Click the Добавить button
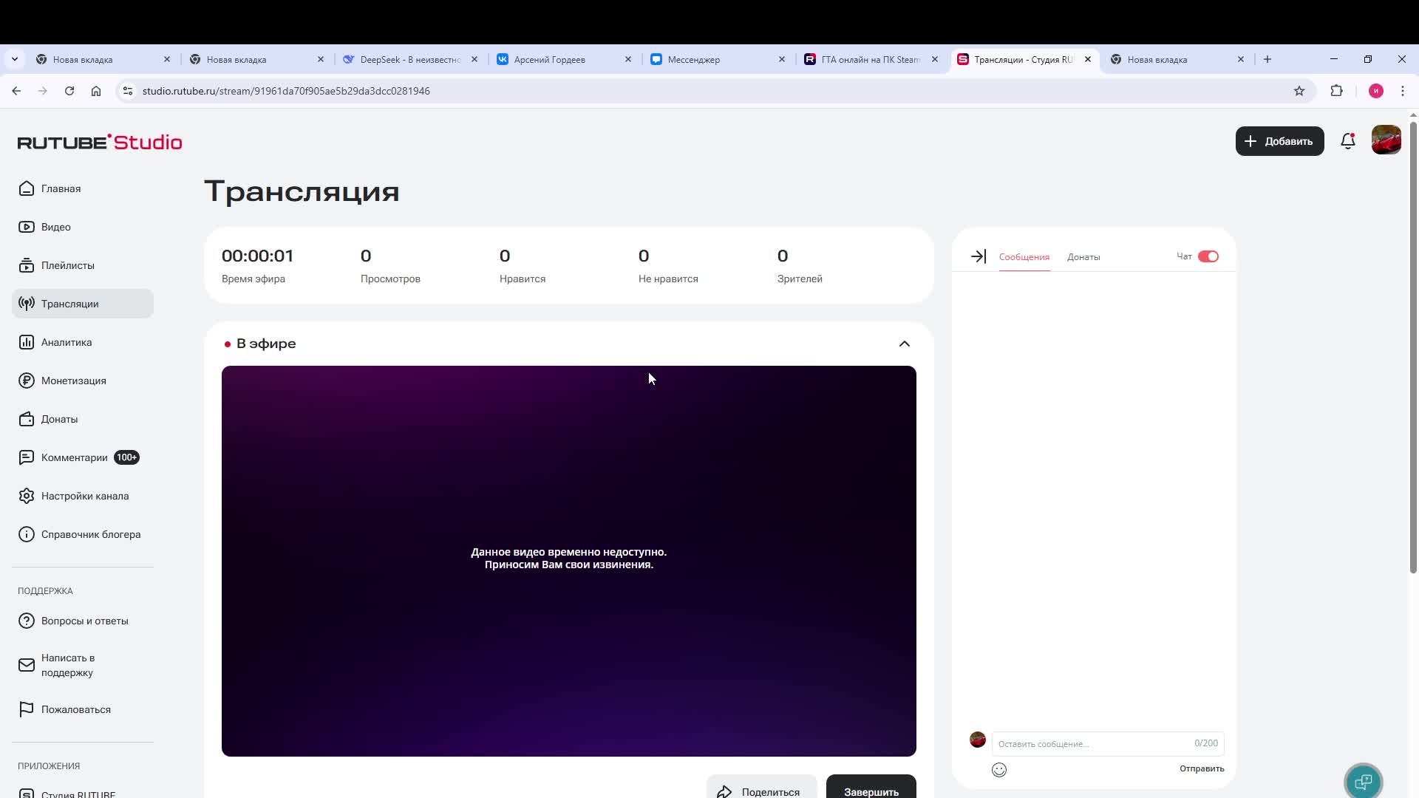 (x=1279, y=141)
